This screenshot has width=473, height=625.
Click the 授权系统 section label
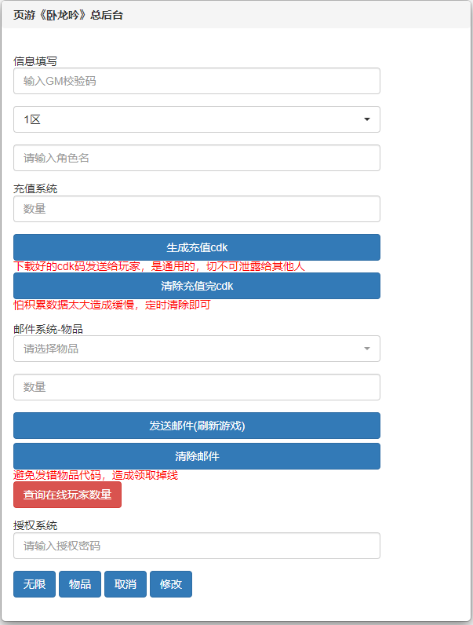coord(35,525)
